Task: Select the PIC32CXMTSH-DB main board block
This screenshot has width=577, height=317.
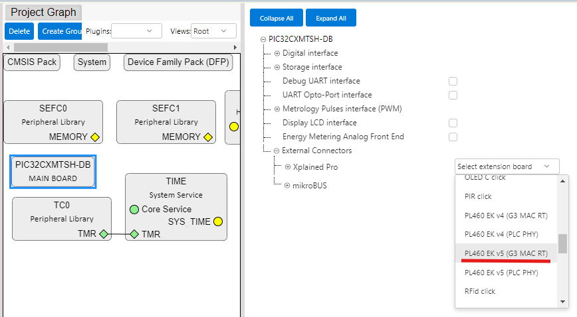Action: [x=53, y=171]
